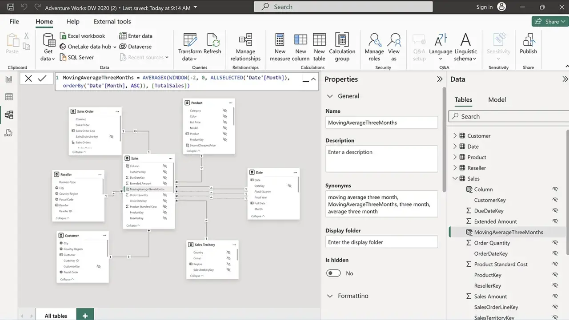
Task: Open Transform data
Action: point(190,47)
